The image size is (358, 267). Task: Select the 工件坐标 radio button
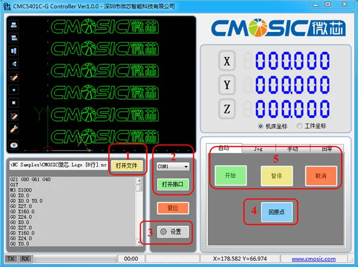[x=299, y=126]
